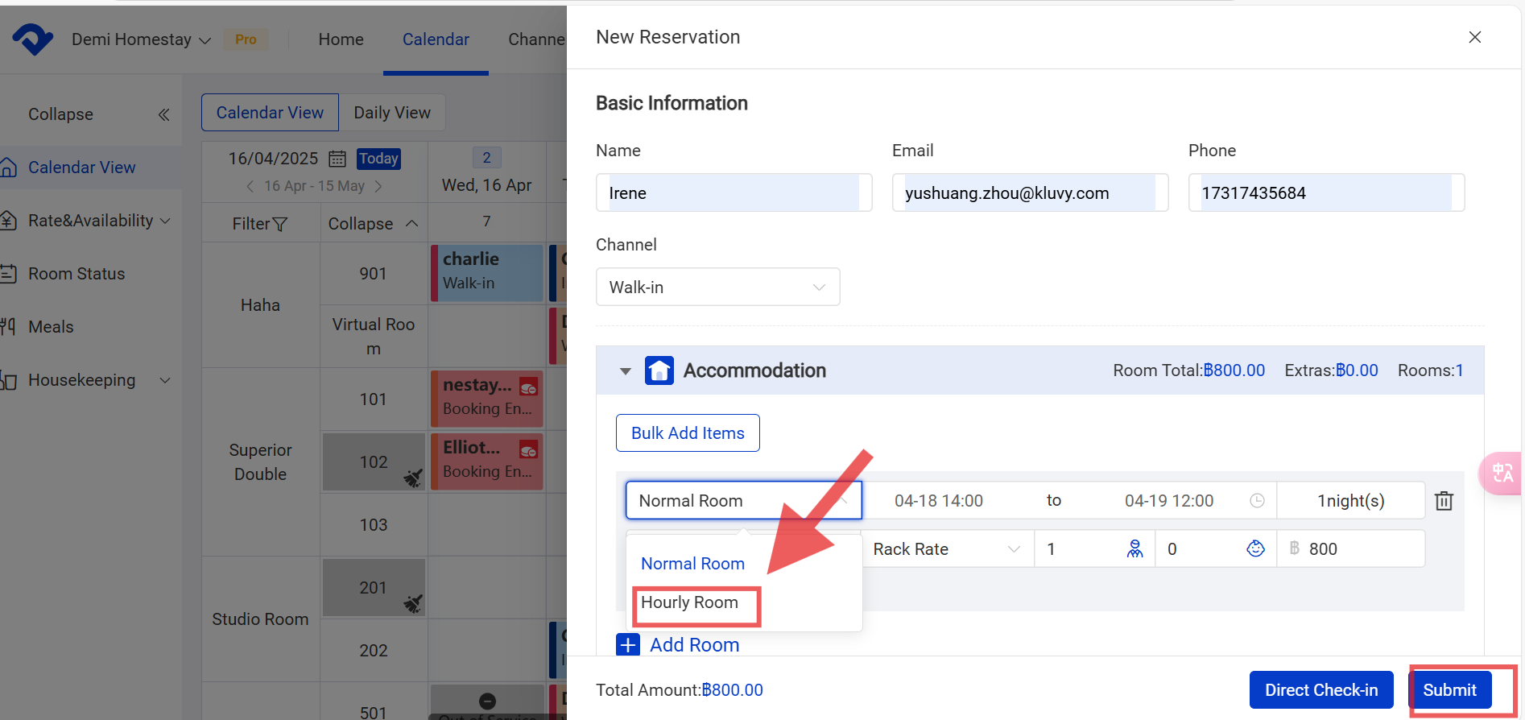Click the pink translate floating icon
This screenshot has height=720, width=1525.
(x=1502, y=473)
